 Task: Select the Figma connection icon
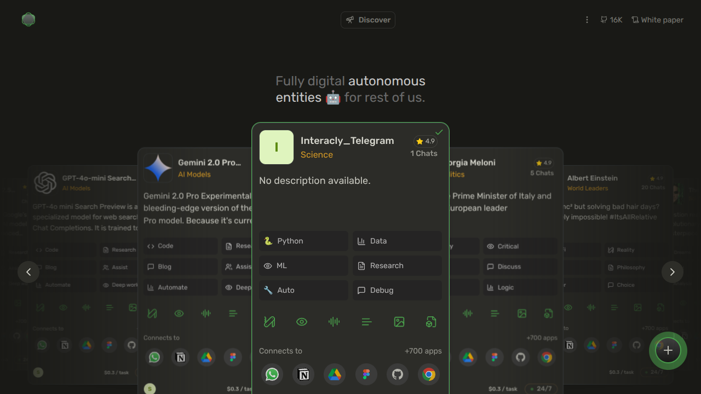[x=366, y=374]
